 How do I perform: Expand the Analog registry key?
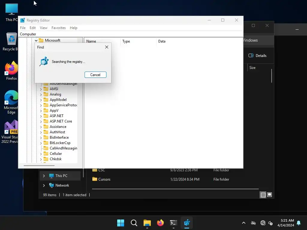coord(41,94)
